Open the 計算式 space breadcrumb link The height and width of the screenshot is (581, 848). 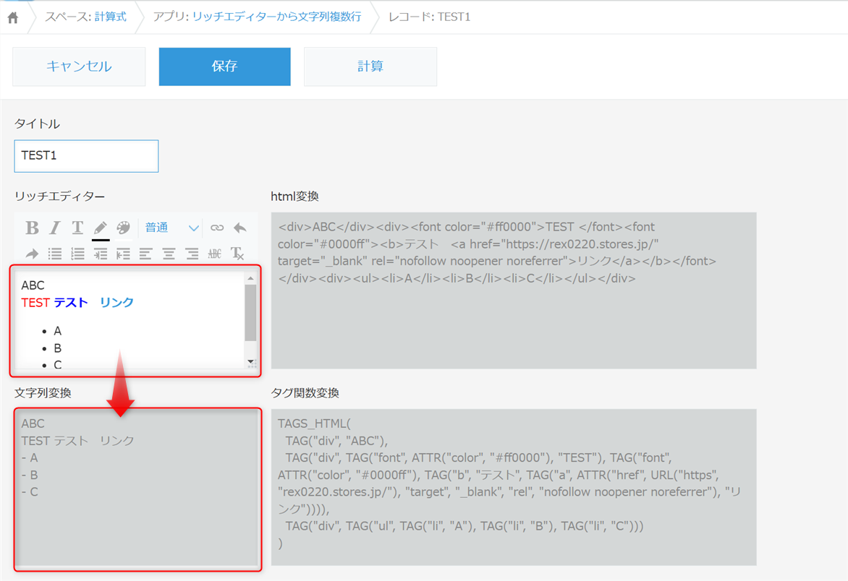point(110,17)
